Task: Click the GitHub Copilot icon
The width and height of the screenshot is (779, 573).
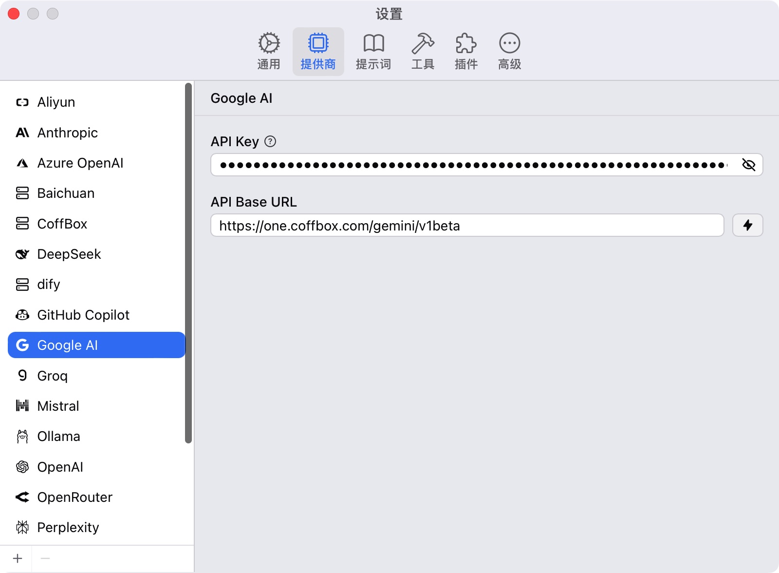Action: (x=22, y=315)
